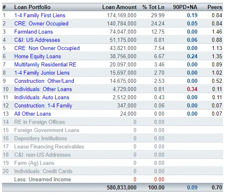This screenshot has height=194, width=226.
Task: Click the 8.81 percent of total loans
Action: pos(159,40)
